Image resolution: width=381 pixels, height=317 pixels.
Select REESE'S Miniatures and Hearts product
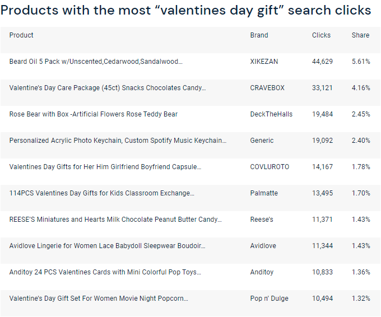click(x=115, y=220)
